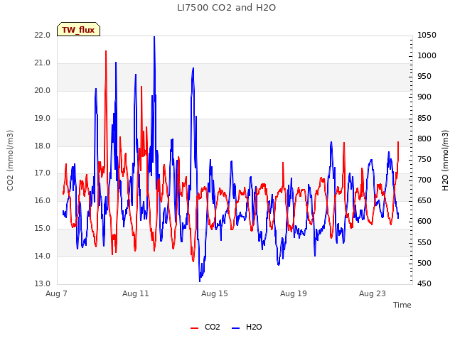This screenshot has width=455, height=341.
Task: Click the 13.0 left axis value
Action: pyautogui.click(x=43, y=283)
